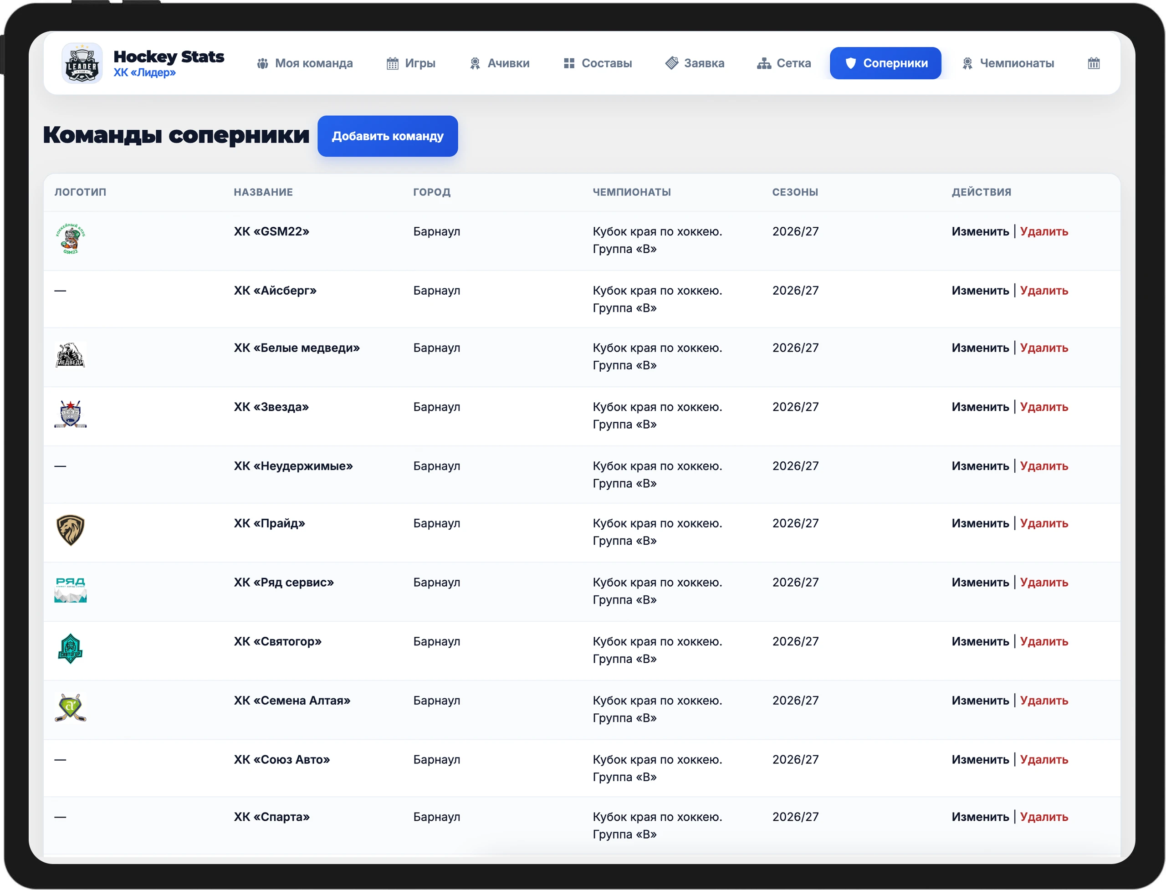This screenshot has height=890, width=1166.
Task: Click season 2026/27 in ХК «Спарта» row
Action: 795,817
